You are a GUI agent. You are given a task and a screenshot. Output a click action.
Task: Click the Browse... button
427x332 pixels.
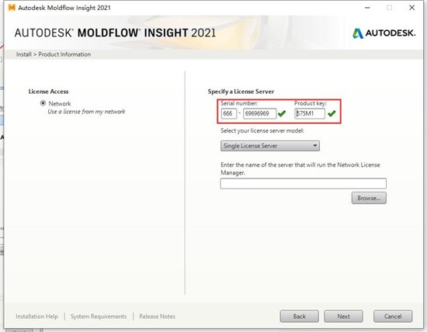click(369, 198)
